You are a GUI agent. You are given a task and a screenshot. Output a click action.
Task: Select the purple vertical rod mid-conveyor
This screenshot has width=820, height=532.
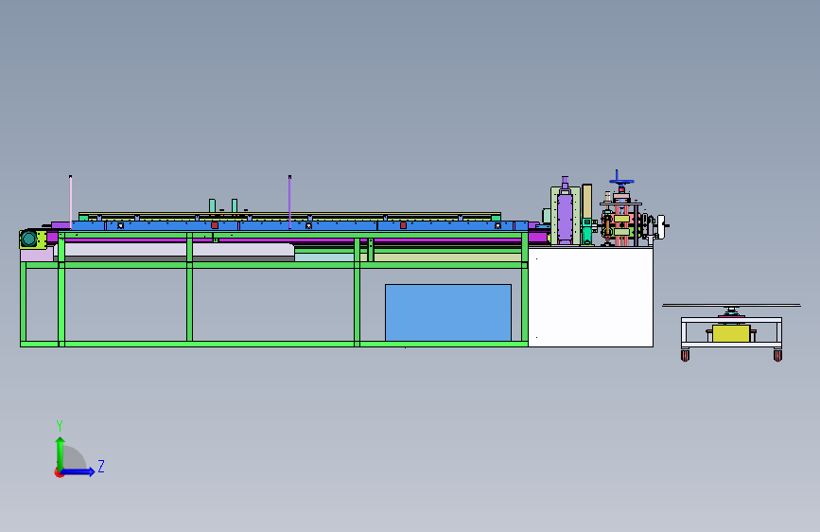tap(289, 202)
